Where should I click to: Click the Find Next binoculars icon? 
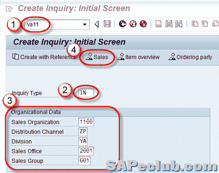click(179, 24)
